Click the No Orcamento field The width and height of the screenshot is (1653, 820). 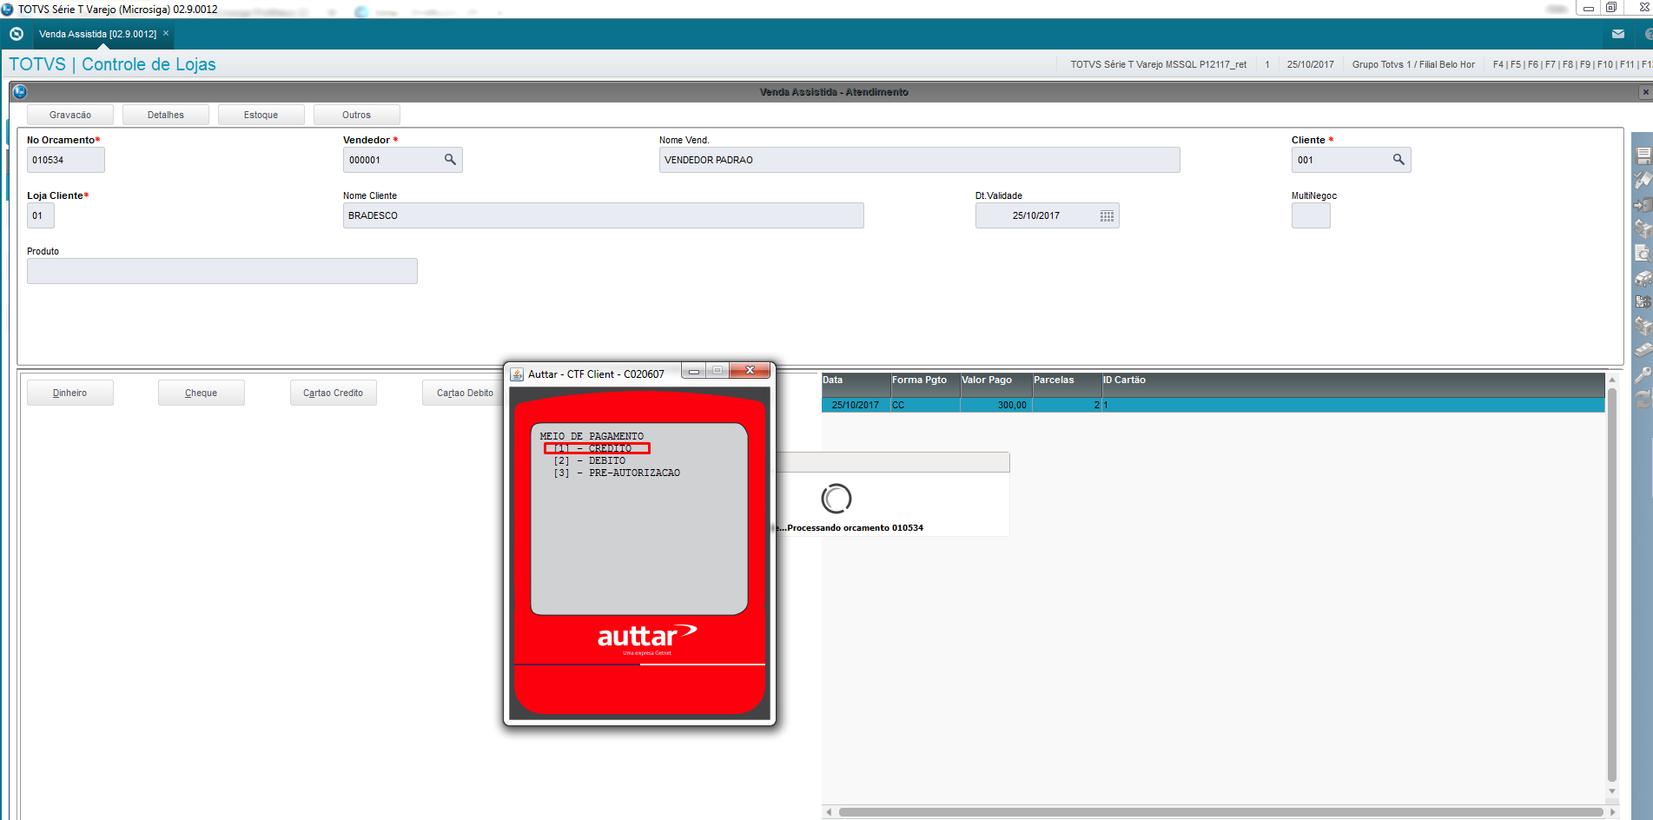coord(66,160)
